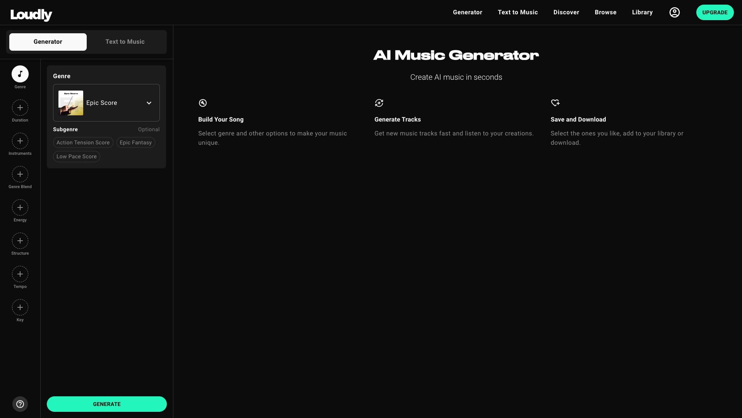The height and width of the screenshot is (418, 742).
Task: Toggle the Action Tension Score subgenre
Action: coord(83,142)
